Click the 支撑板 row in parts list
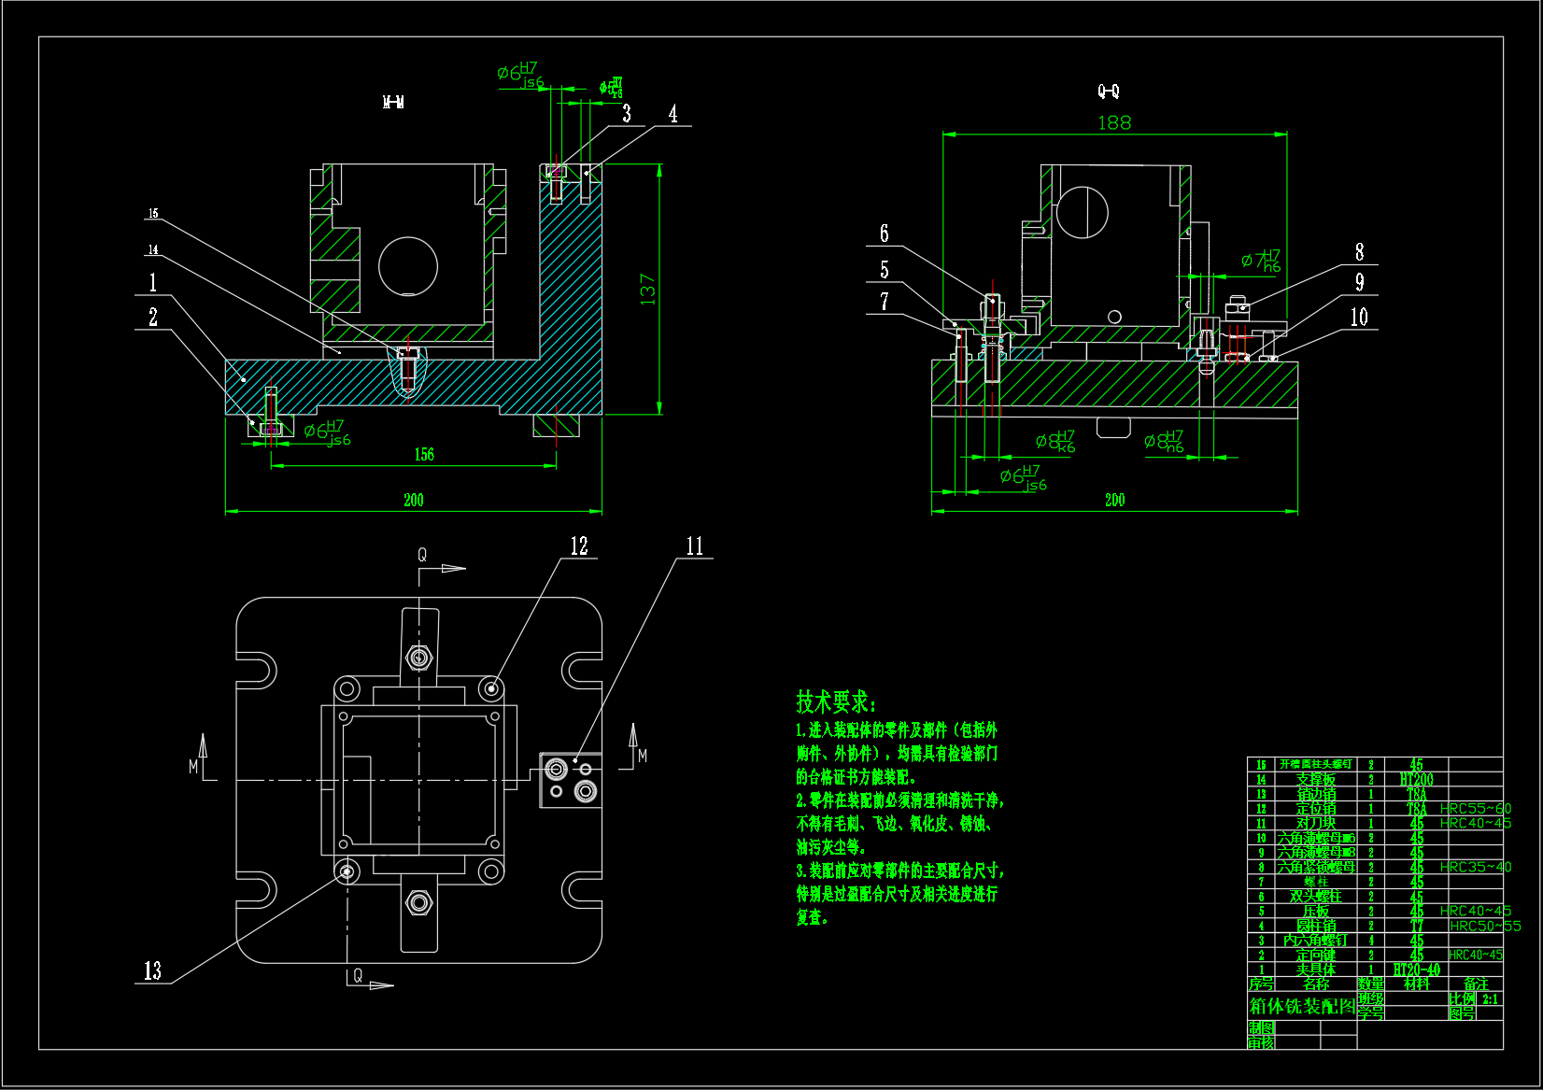The image size is (1543, 1090). (1315, 779)
